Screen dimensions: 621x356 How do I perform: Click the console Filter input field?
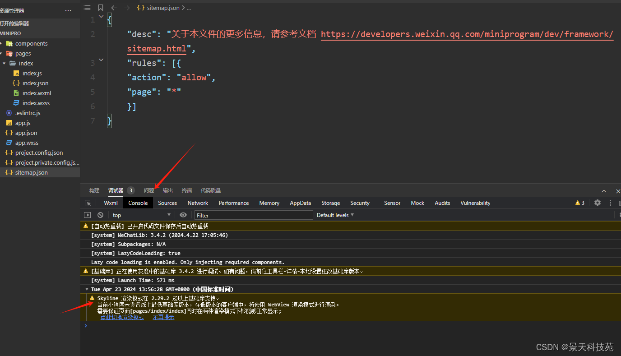(254, 215)
